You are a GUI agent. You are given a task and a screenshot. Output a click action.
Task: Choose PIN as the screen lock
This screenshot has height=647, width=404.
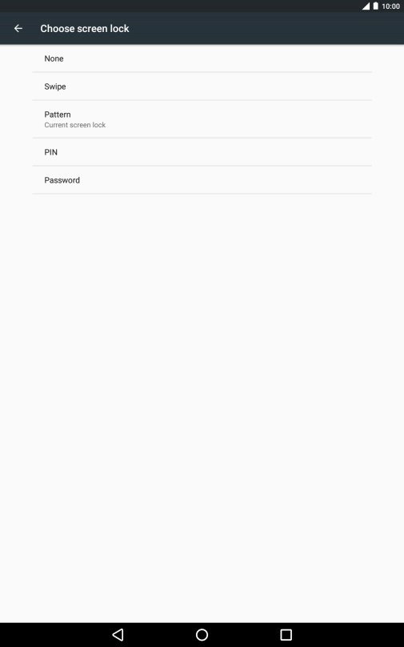tap(202, 152)
